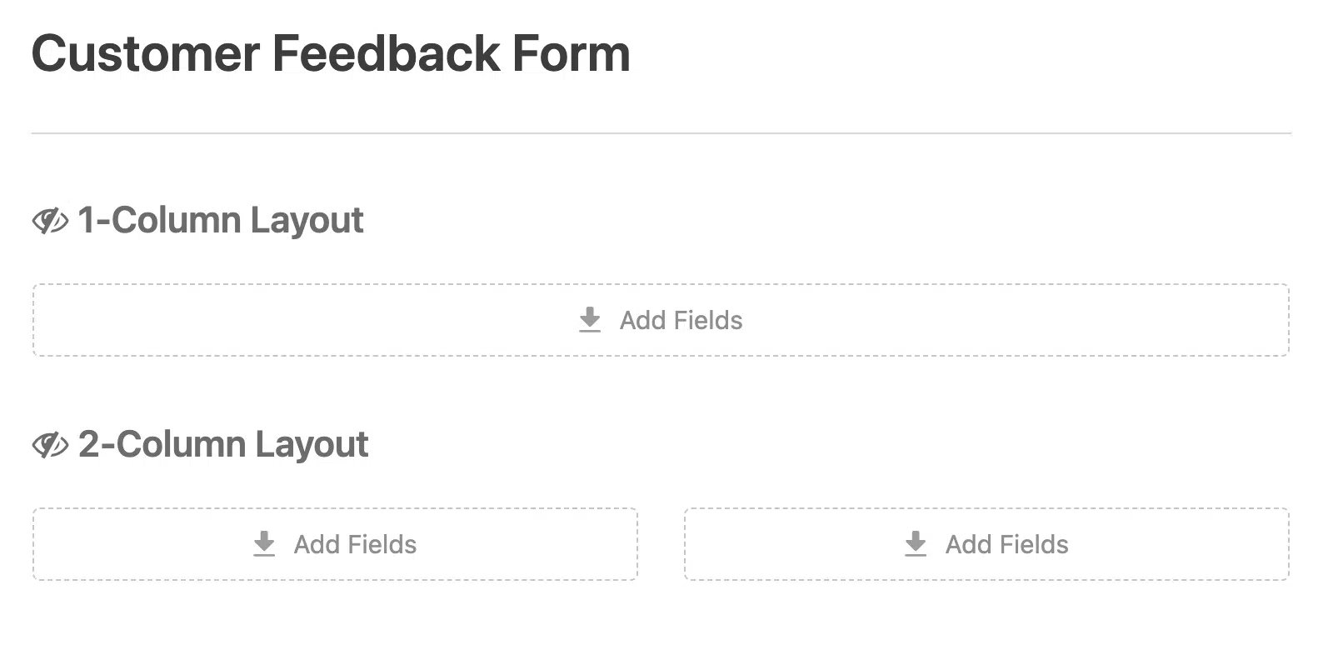This screenshot has height=655, width=1333.
Task: Click 'Add Fields' text in the left column
Action: [355, 545]
